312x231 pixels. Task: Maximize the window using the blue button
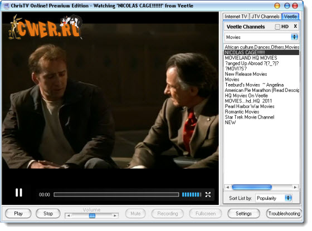287,6
